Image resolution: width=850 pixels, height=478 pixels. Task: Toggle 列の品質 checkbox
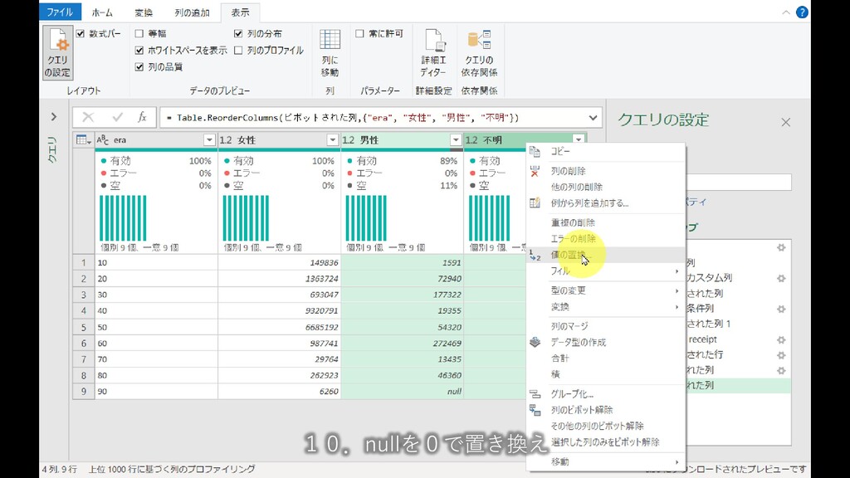click(x=139, y=66)
